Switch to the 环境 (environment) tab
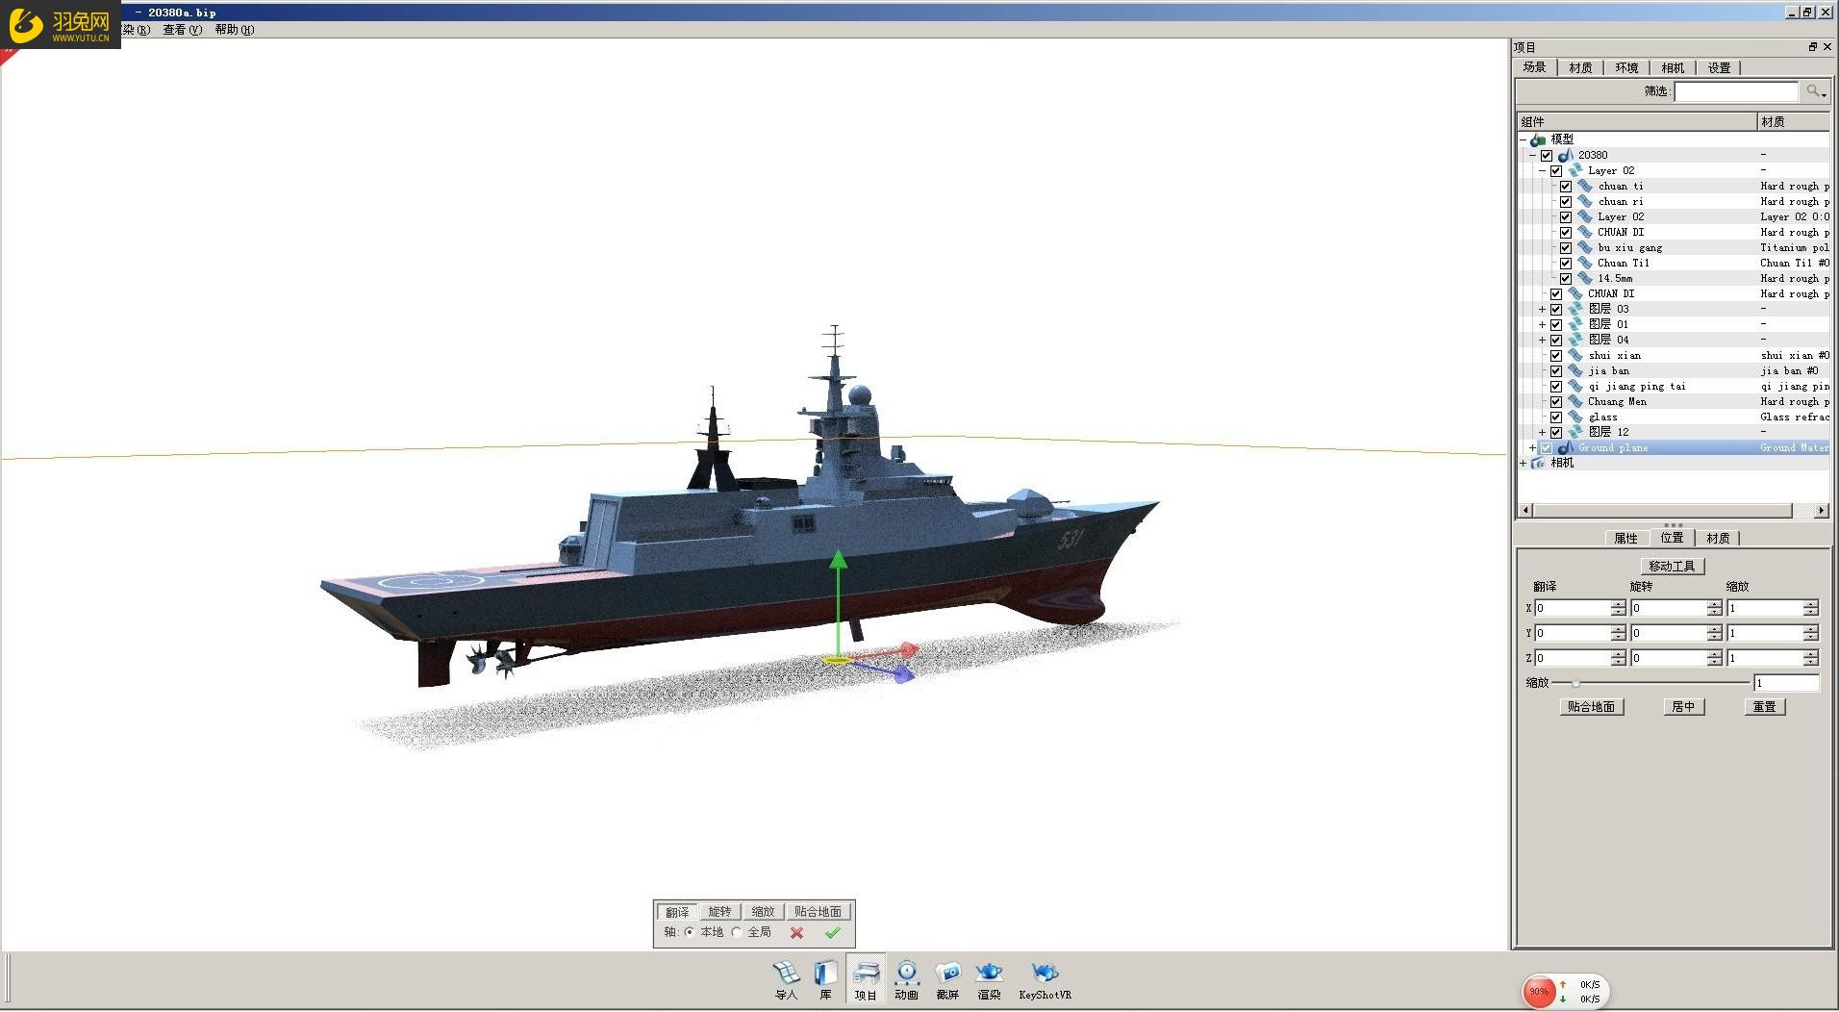This screenshot has height=1012, width=1839. (1626, 68)
